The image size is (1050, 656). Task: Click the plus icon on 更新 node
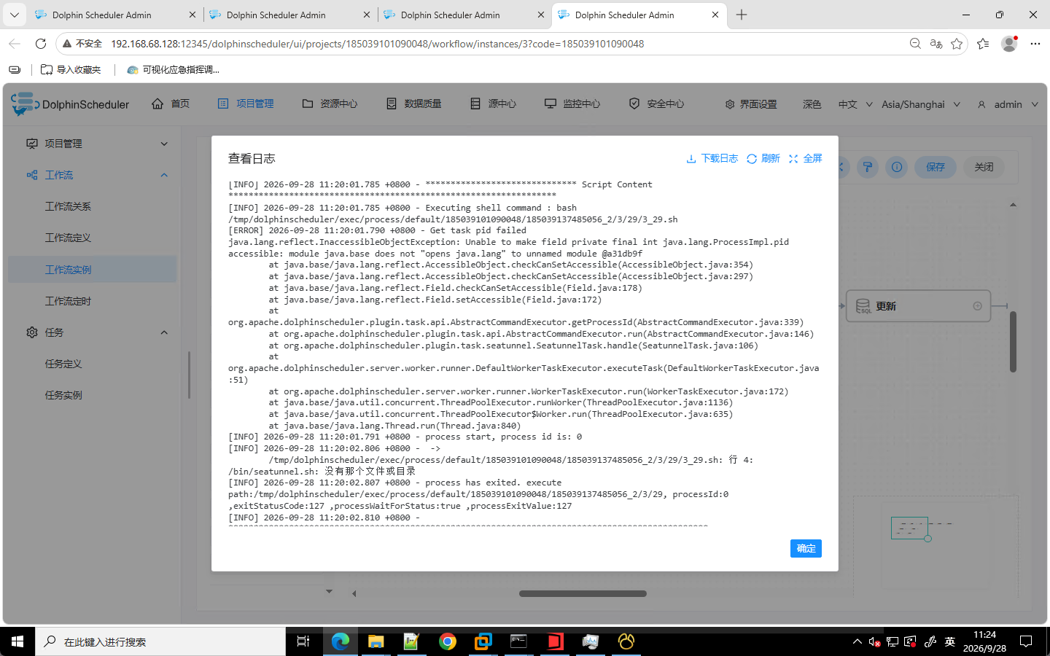pos(978,306)
